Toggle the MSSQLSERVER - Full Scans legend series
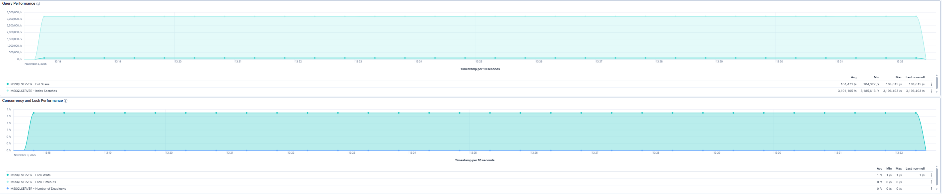Viewport: 942px width, 194px height. [30, 84]
